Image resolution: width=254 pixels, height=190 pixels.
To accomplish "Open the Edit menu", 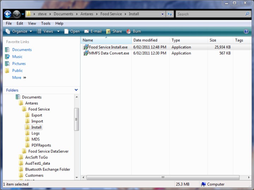I will [20, 24].
